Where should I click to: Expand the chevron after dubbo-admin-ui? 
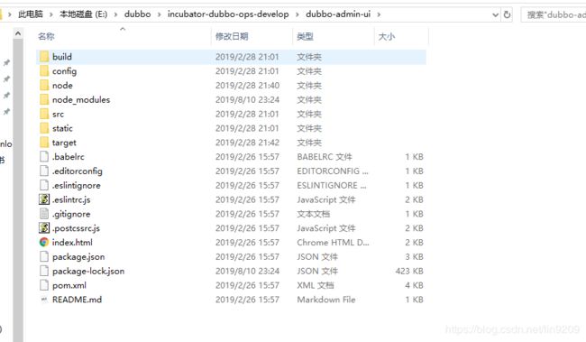(379, 14)
